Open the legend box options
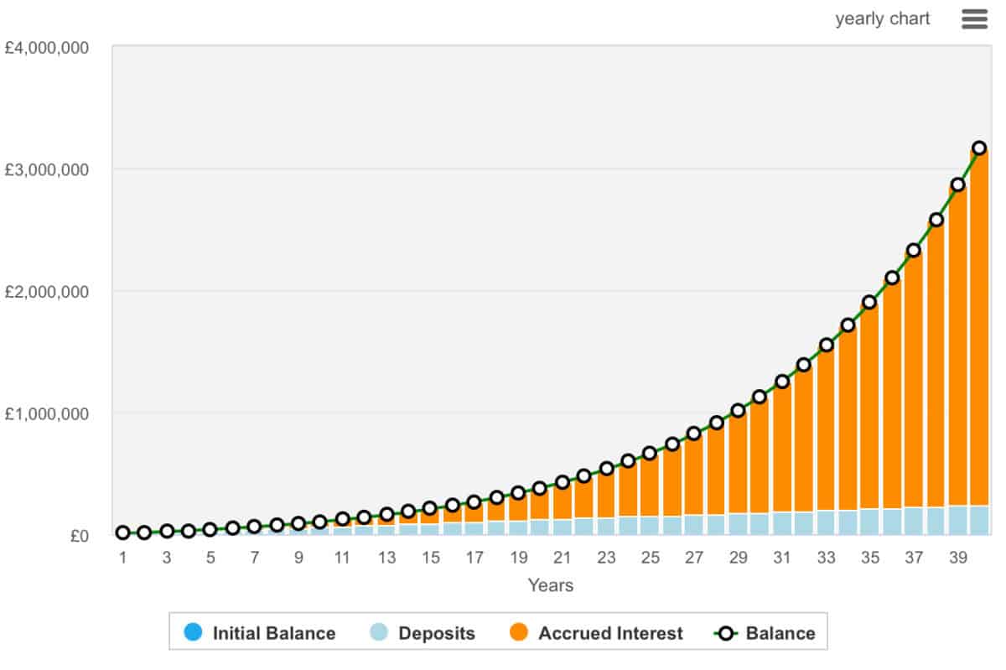The height and width of the screenshot is (670, 1006). coord(497,633)
